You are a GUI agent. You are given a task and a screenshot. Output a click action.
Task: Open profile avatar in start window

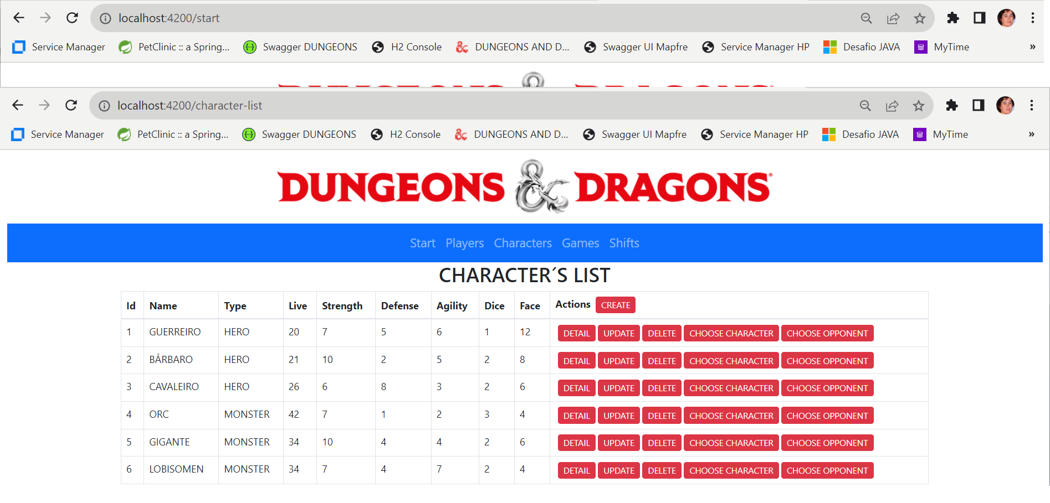pos(1006,18)
